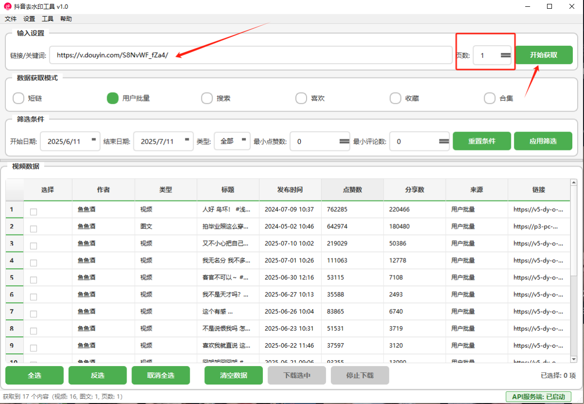Click the API服务端: 已启动 status indicator
This screenshot has width=584, height=404.
pyautogui.click(x=538, y=397)
